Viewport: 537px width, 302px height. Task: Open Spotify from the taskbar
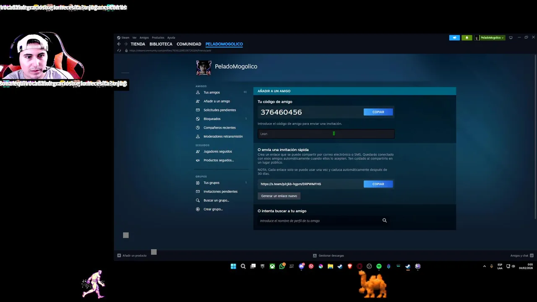[x=379, y=266]
